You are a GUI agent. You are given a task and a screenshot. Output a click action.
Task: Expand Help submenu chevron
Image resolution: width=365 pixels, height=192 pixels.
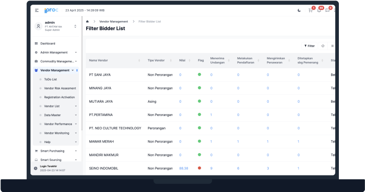76,142
